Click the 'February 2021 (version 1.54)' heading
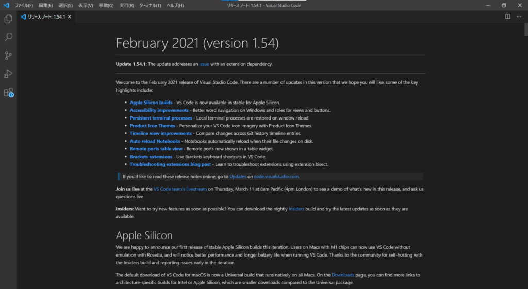This screenshot has width=528, height=289. [x=197, y=43]
